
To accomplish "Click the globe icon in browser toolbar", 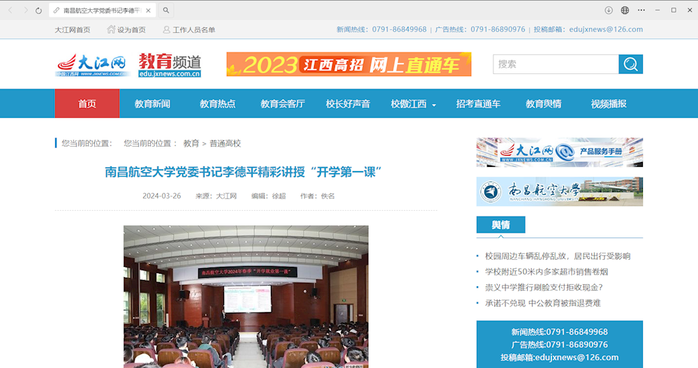I will (x=625, y=10).
